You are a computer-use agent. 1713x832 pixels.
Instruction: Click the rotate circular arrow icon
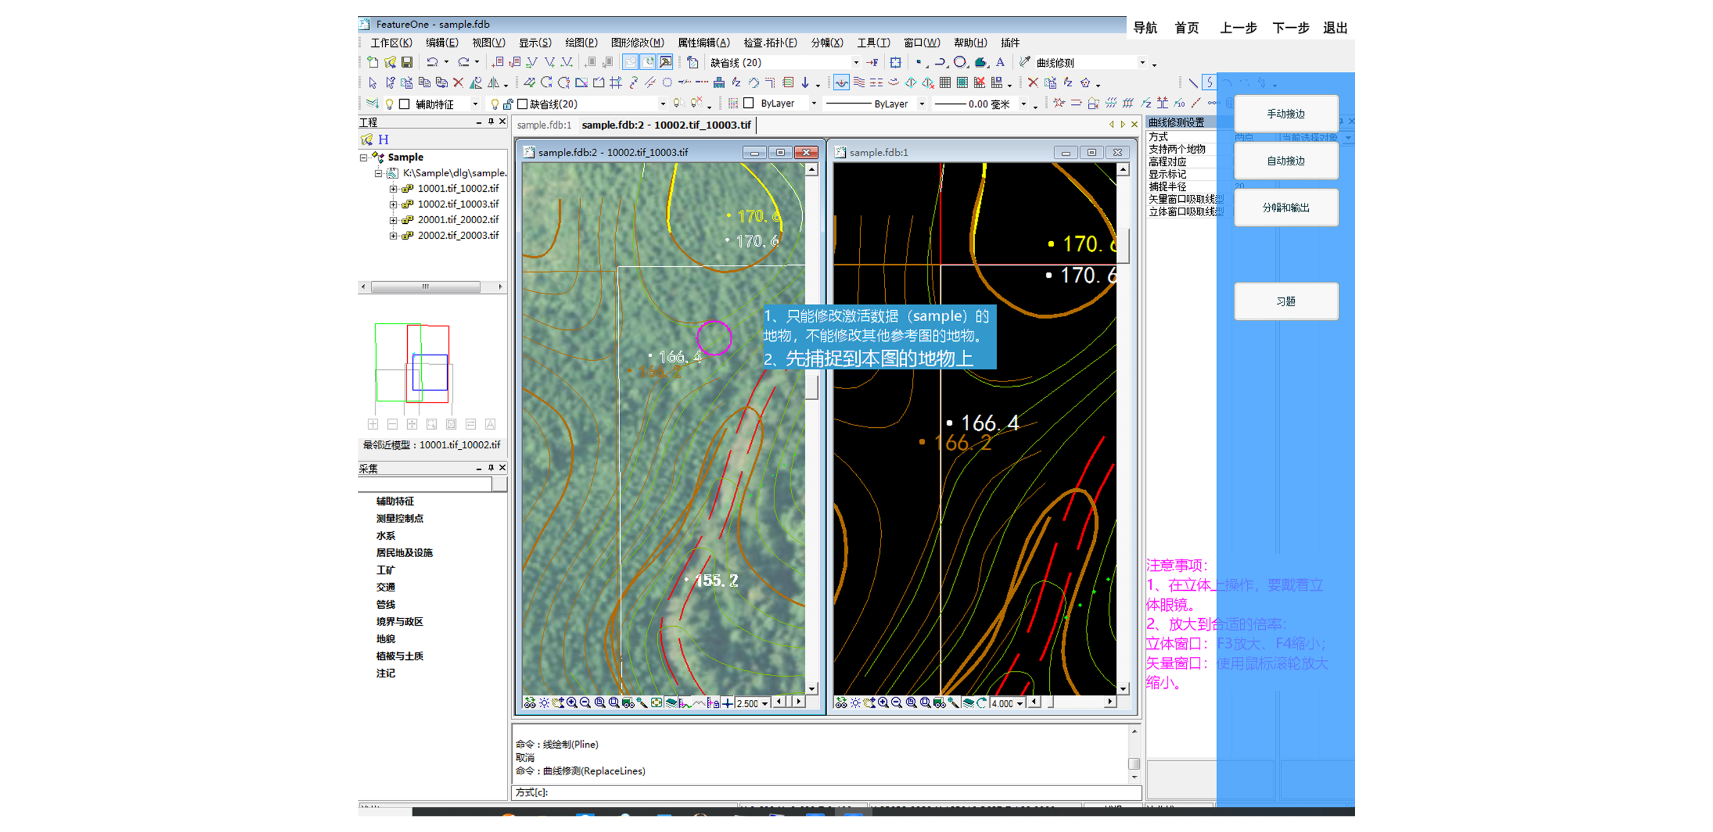click(546, 83)
